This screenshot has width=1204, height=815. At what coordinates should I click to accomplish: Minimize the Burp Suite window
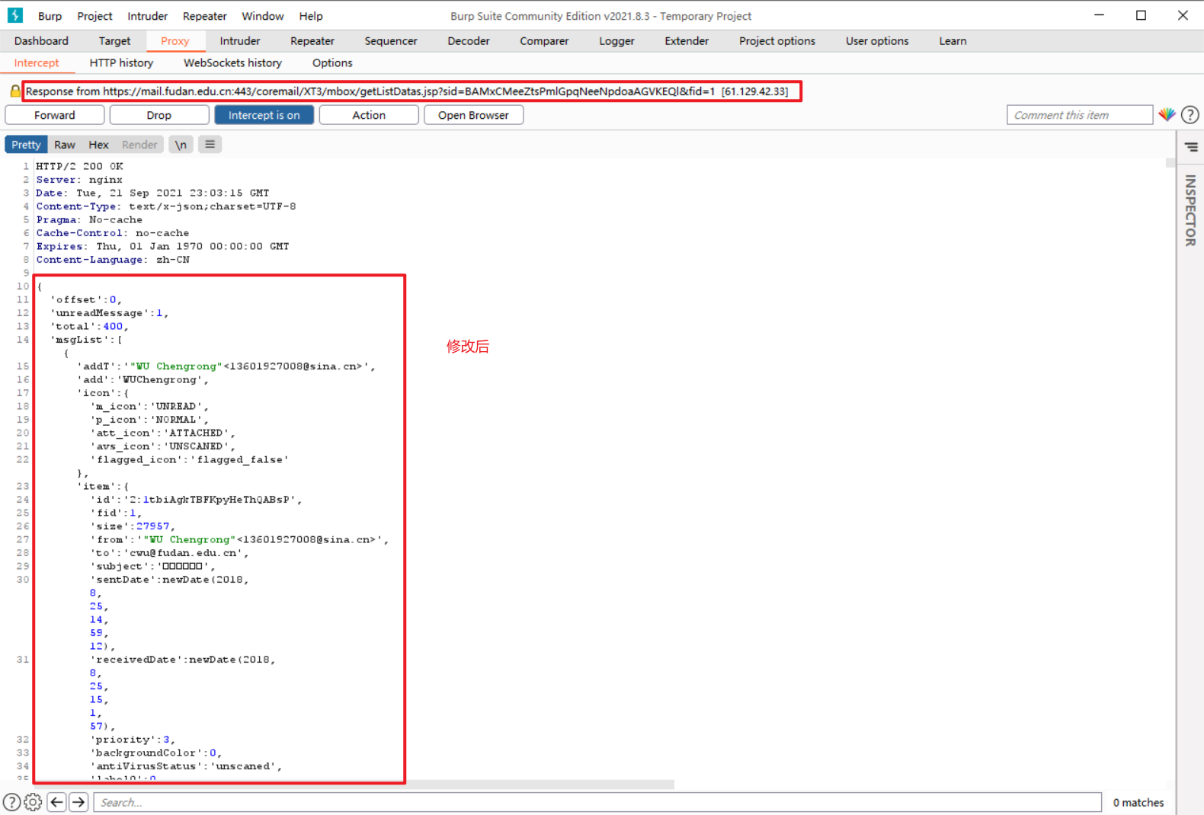point(1099,15)
